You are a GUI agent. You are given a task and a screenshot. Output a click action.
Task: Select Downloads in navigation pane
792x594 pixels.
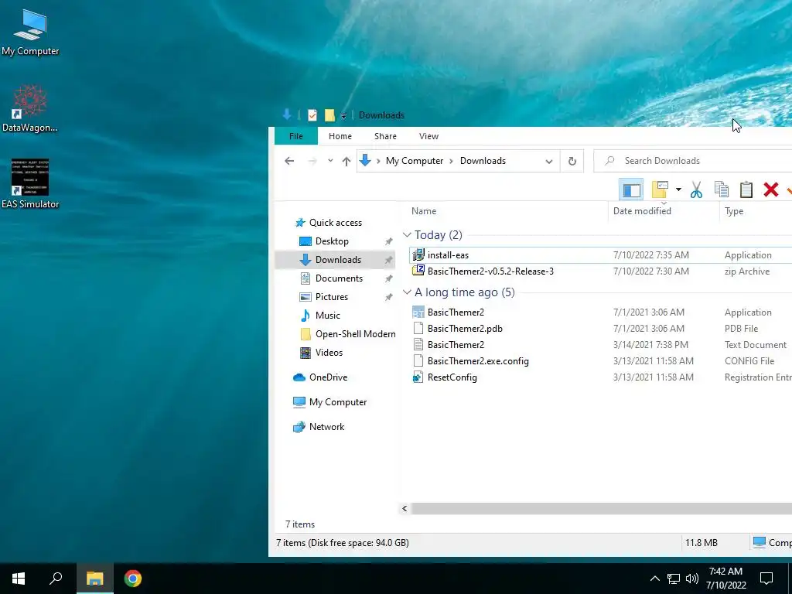click(x=335, y=260)
